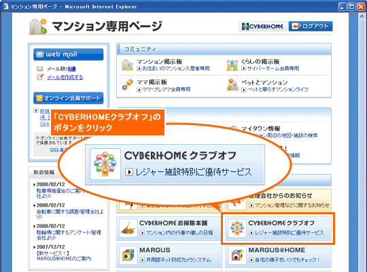Click the ママ掲示板 rattle icon

pos(127,84)
